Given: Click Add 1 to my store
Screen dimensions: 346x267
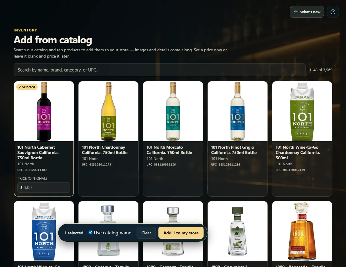Looking at the screenshot, I should pos(181,233).
